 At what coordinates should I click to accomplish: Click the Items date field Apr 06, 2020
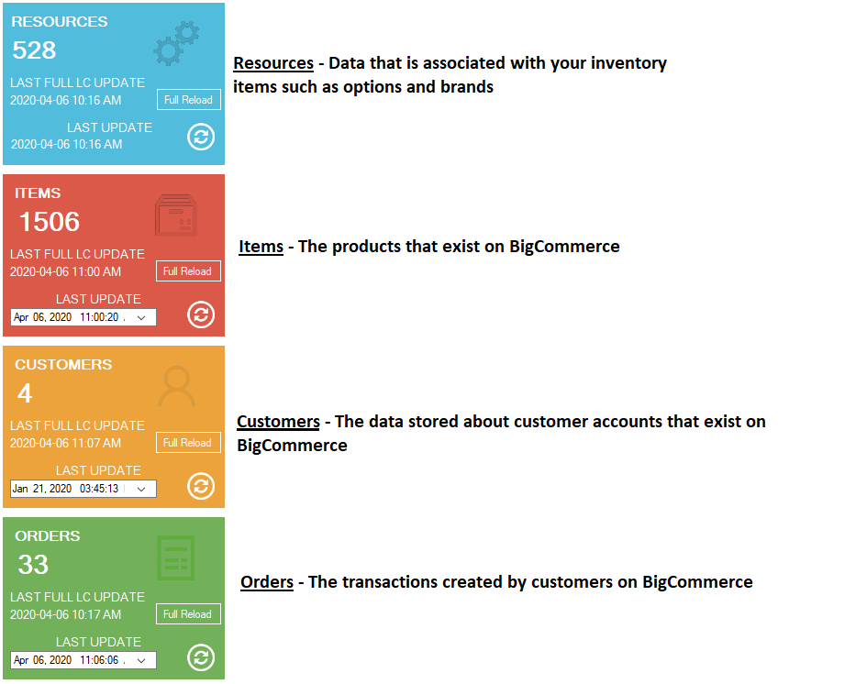[42, 317]
